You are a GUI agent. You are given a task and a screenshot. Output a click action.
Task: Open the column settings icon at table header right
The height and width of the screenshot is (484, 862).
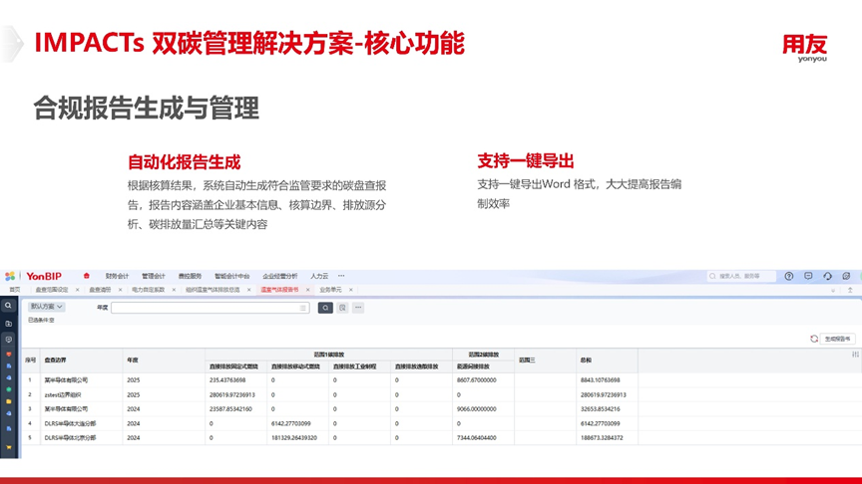tap(855, 355)
